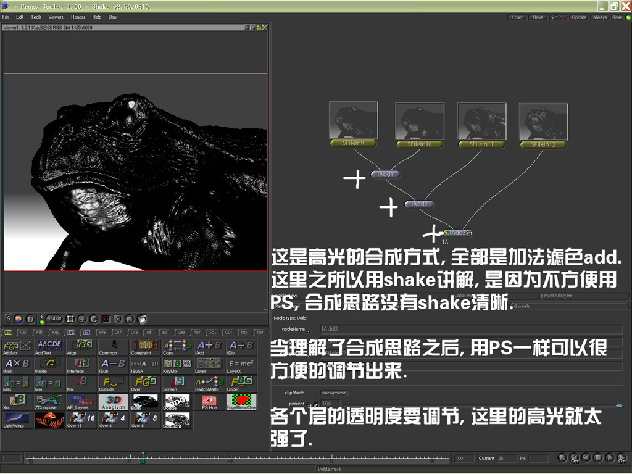
Task: Select the IAdd2 node in node view
Action: (419, 204)
